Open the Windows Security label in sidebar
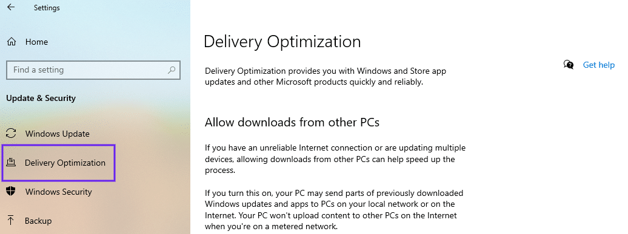This screenshot has width=628, height=234. click(x=58, y=192)
